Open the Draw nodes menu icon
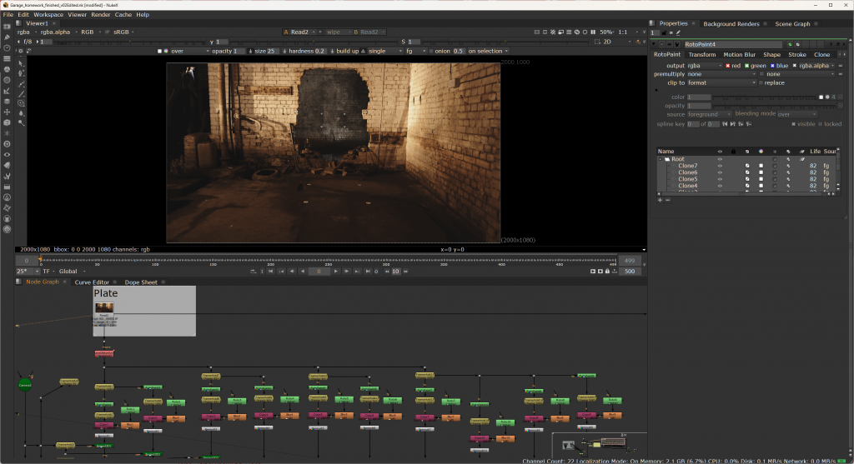 tap(7, 37)
